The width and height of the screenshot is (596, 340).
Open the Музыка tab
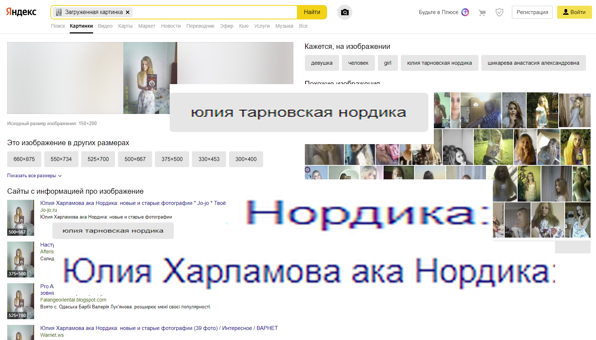284,26
